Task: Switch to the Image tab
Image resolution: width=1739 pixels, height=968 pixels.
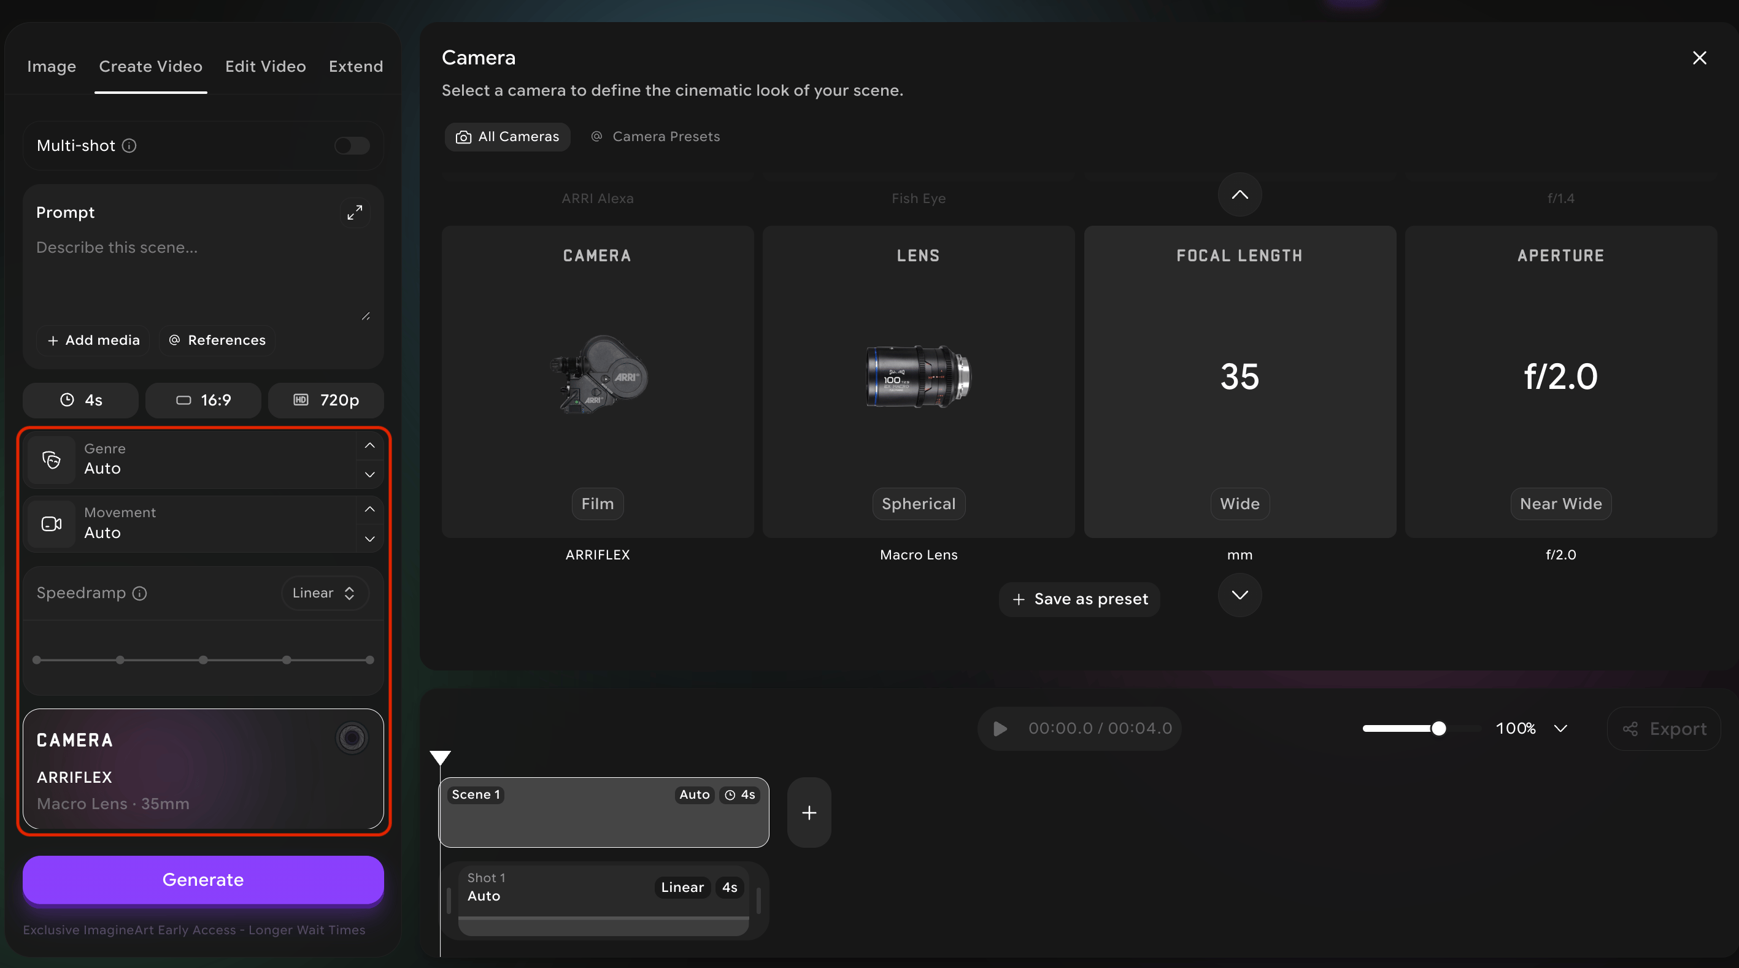Action: click(52, 66)
